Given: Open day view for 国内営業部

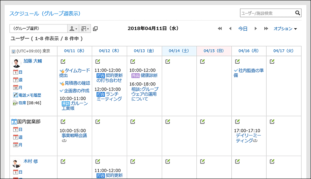Looking at the screenshot, I should tap(17, 130).
